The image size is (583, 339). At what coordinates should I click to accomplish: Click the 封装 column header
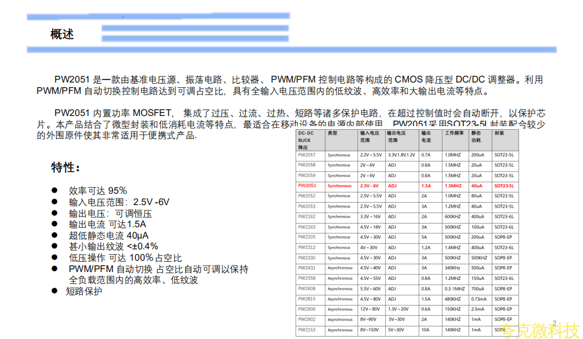point(499,133)
